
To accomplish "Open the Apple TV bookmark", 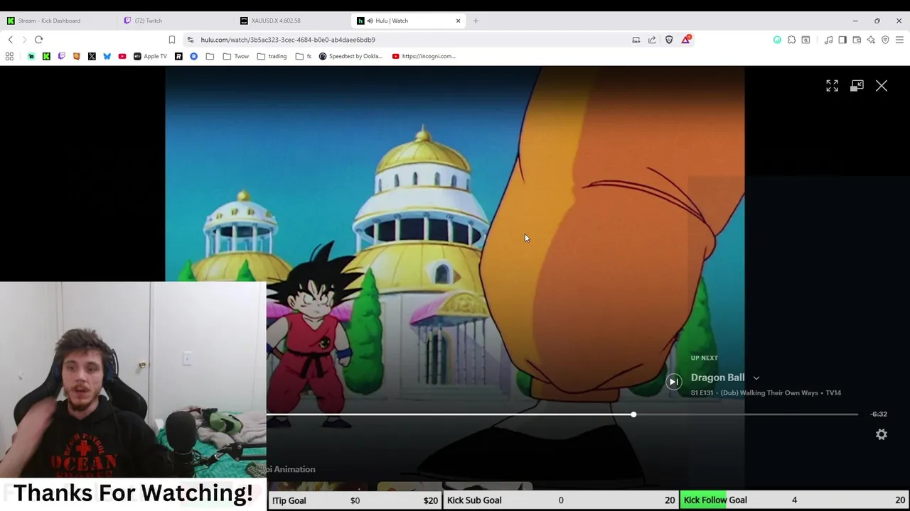I will tap(151, 56).
